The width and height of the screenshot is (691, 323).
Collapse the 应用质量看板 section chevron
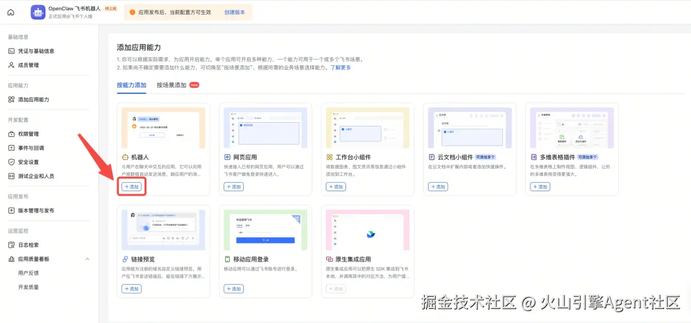(87, 259)
